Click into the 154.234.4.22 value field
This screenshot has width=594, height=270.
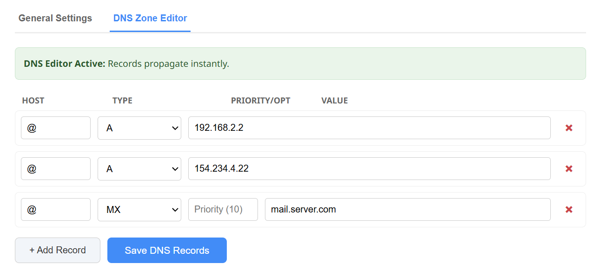click(x=369, y=169)
